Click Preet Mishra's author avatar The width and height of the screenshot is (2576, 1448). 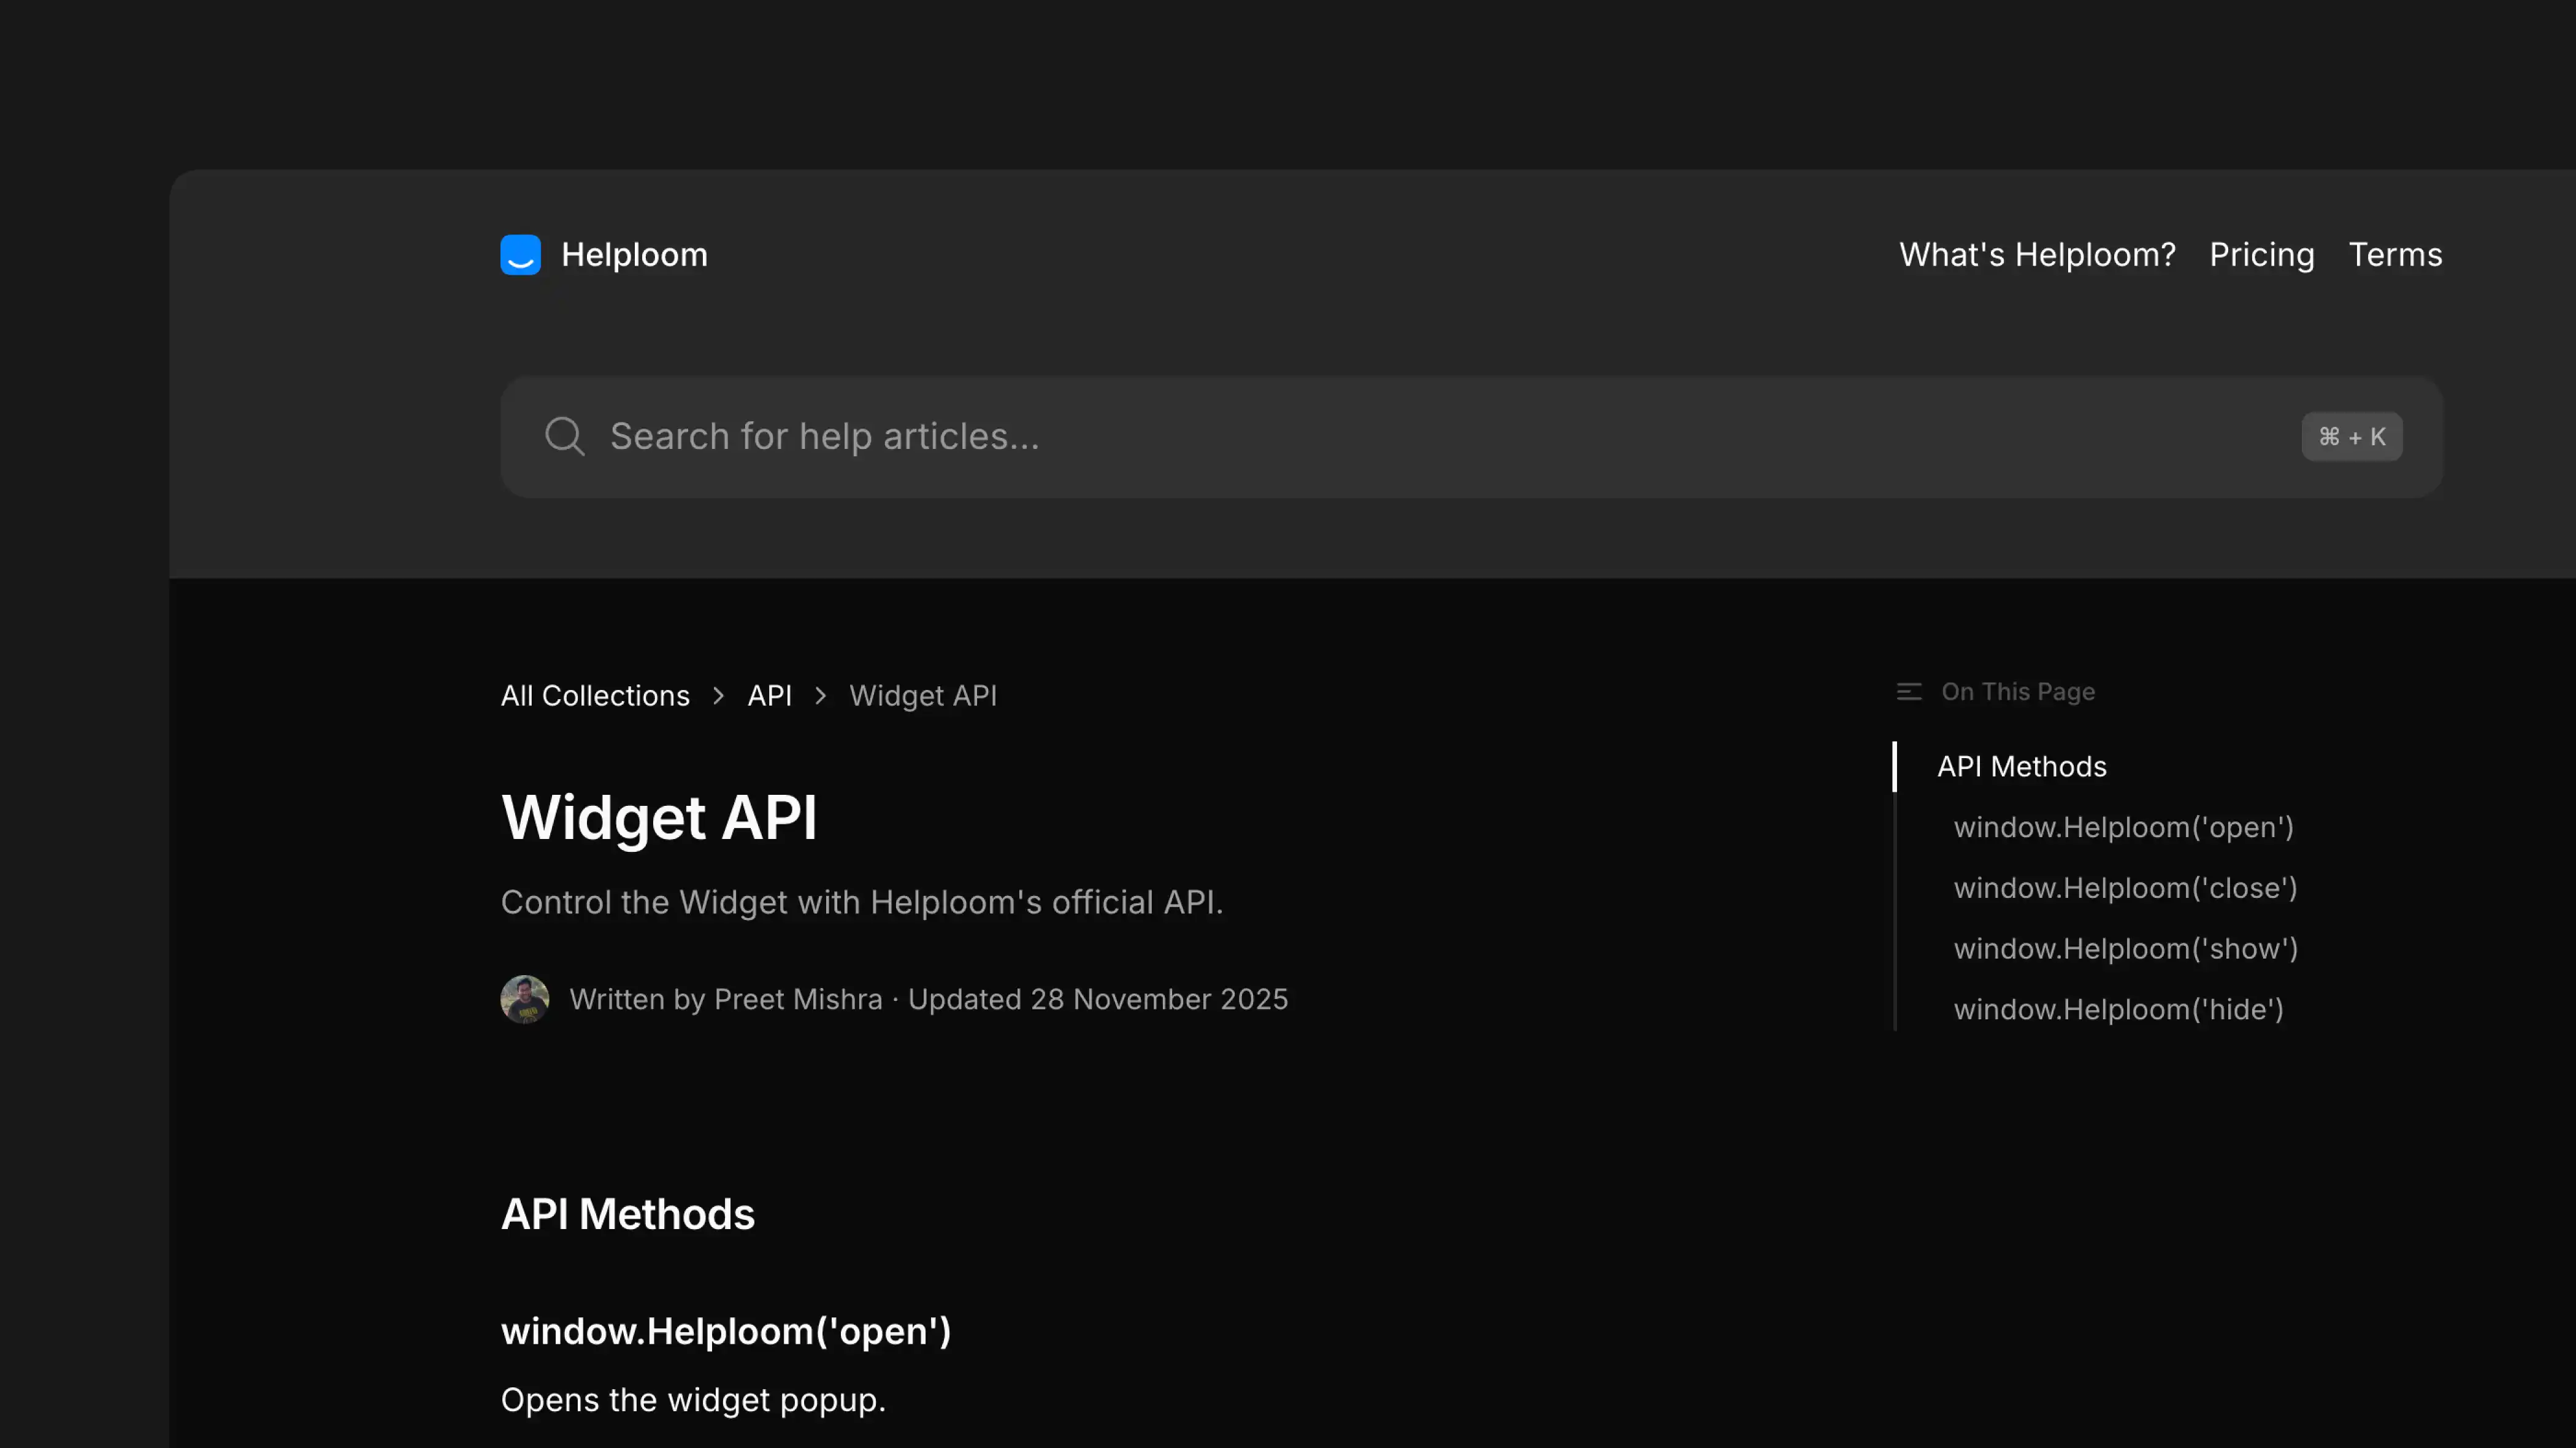point(524,998)
